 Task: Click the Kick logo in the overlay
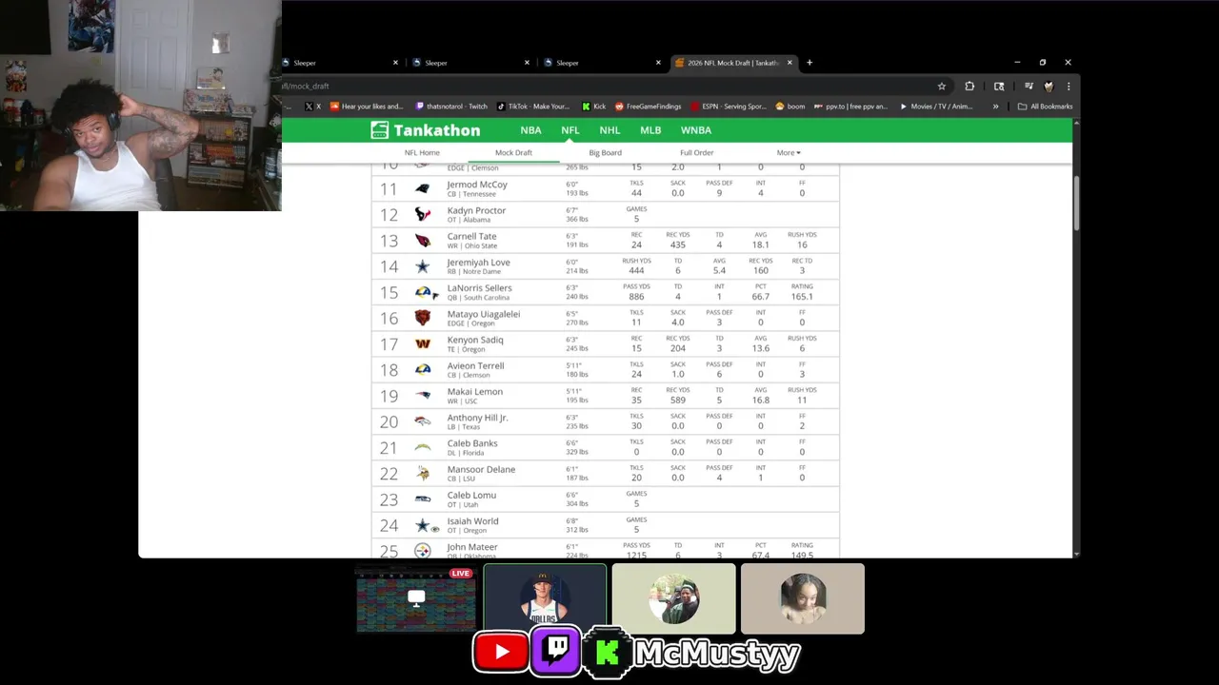[608, 652]
